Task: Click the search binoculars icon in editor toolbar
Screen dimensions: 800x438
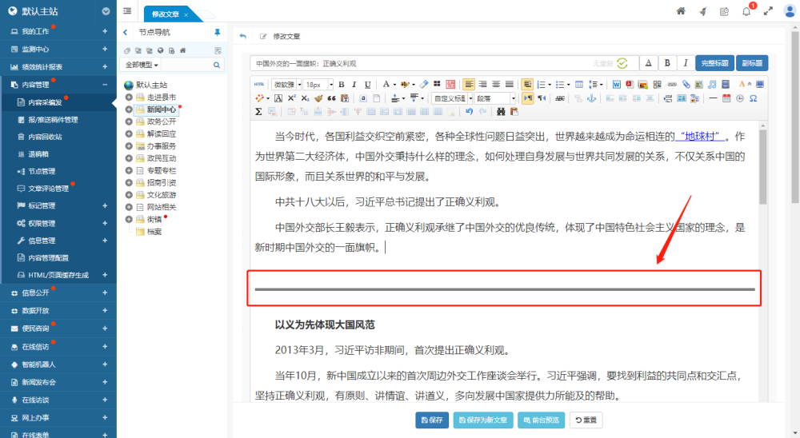Action: tap(502, 112)
